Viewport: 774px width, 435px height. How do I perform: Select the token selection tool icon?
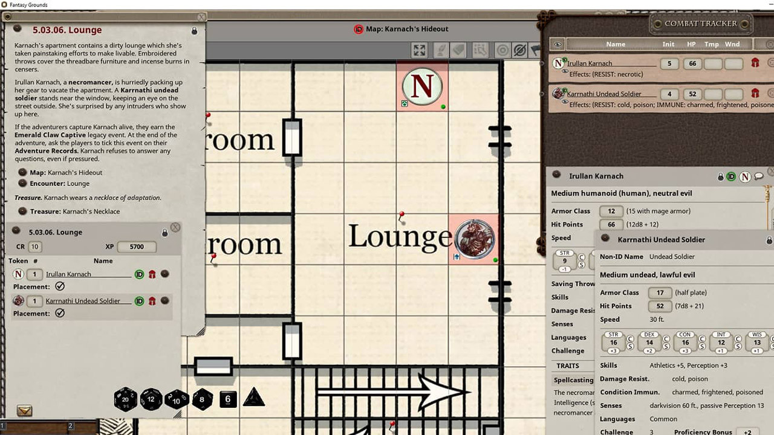pos(481,51)
